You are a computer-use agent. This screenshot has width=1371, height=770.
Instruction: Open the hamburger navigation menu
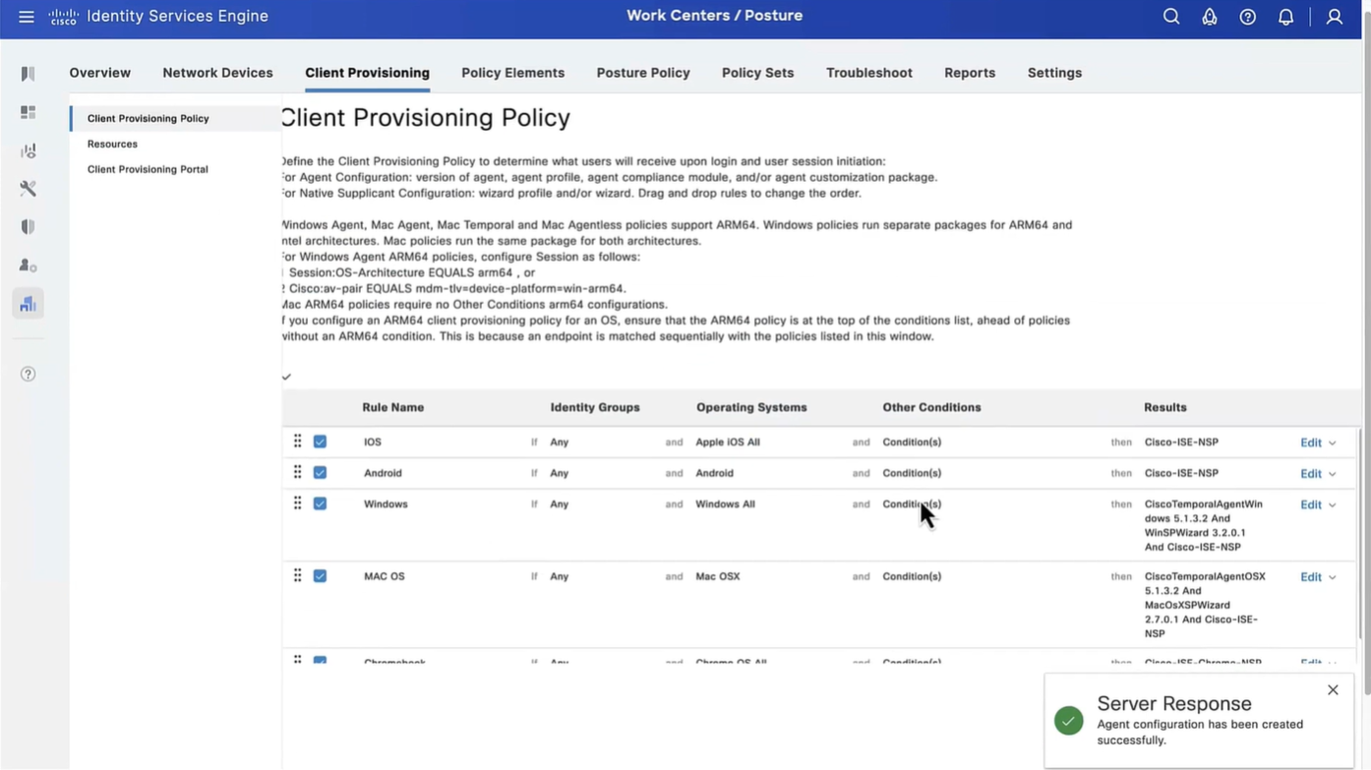27,17
